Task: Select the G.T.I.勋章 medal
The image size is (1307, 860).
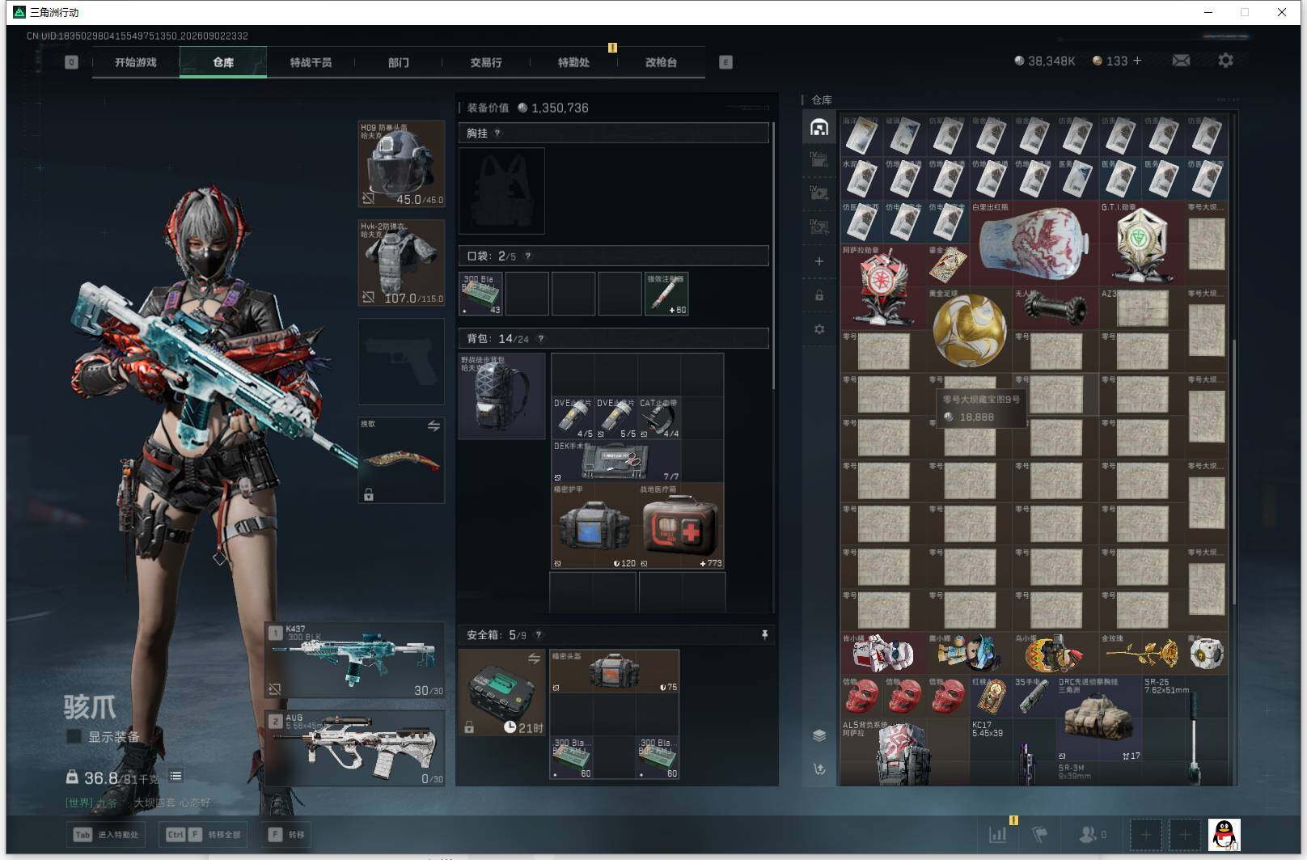Action: point(1141,243)
